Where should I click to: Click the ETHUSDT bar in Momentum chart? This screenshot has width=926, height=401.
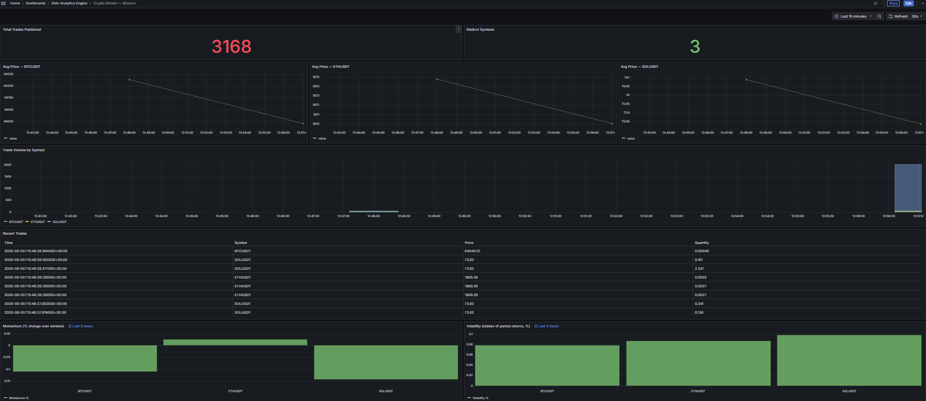coord(235,342)
